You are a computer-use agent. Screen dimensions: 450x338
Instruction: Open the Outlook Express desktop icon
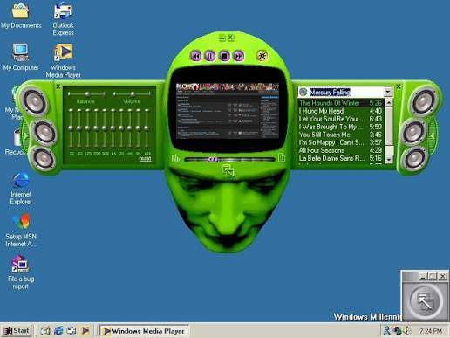(x=63, y=18)
